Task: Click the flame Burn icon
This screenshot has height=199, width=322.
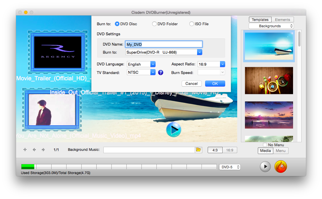Action: [x=280, y=167]
